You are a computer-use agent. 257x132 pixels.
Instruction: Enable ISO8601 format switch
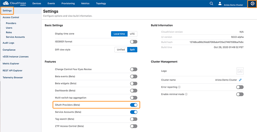click(134, 42)
